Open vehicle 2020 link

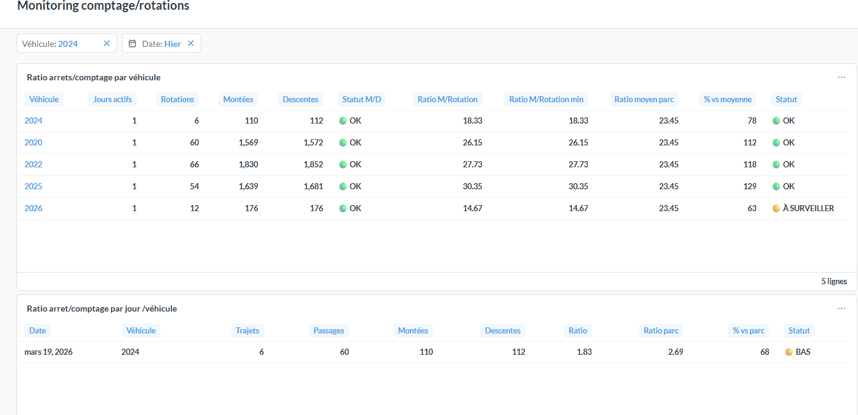pyautogui.click(x=34, y=142)
